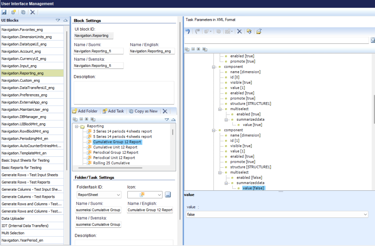Select Rolling 25 Cumulative task
Image resolution: width=375 pixels, height=246 pixels.
(111, 163)
